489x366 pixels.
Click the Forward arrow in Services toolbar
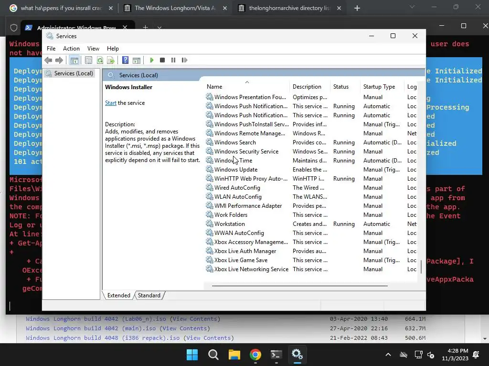(x=59, y=60)
